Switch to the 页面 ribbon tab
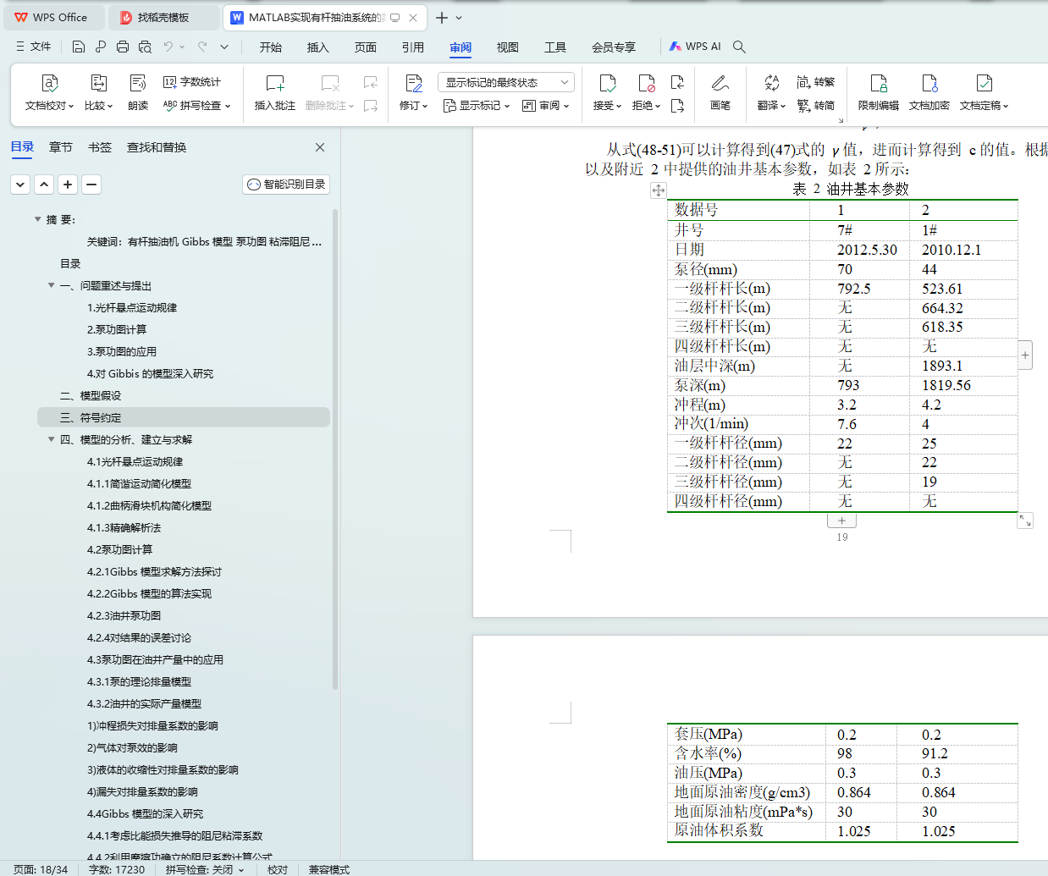Image resolution: width=1048 pixels, height=876 pixels. (x=366, y=47)
